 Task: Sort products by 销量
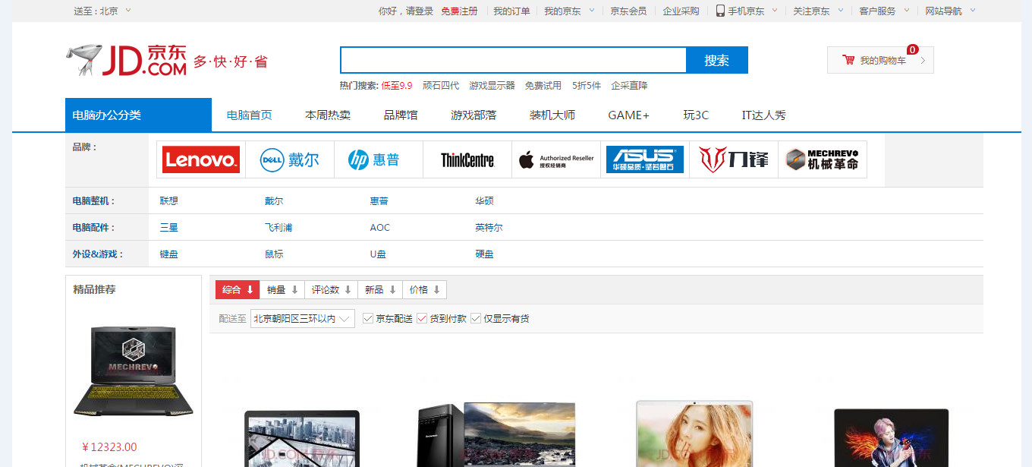(x=282, y=289)
